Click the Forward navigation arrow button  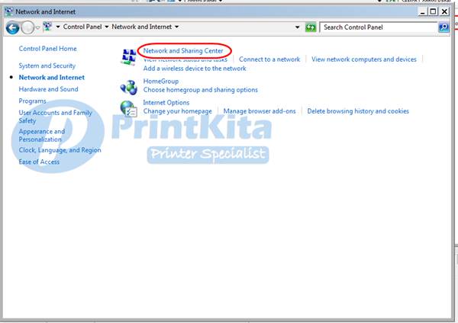pyautogui.click(x=27, y=28)
